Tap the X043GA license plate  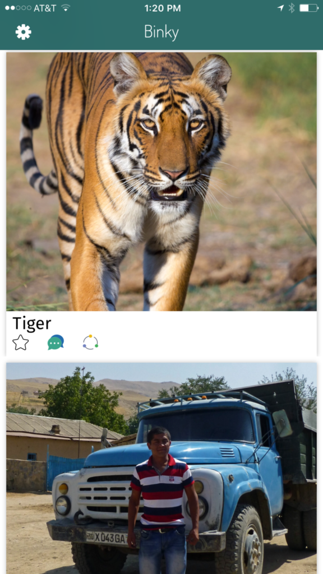coord(107,537)
